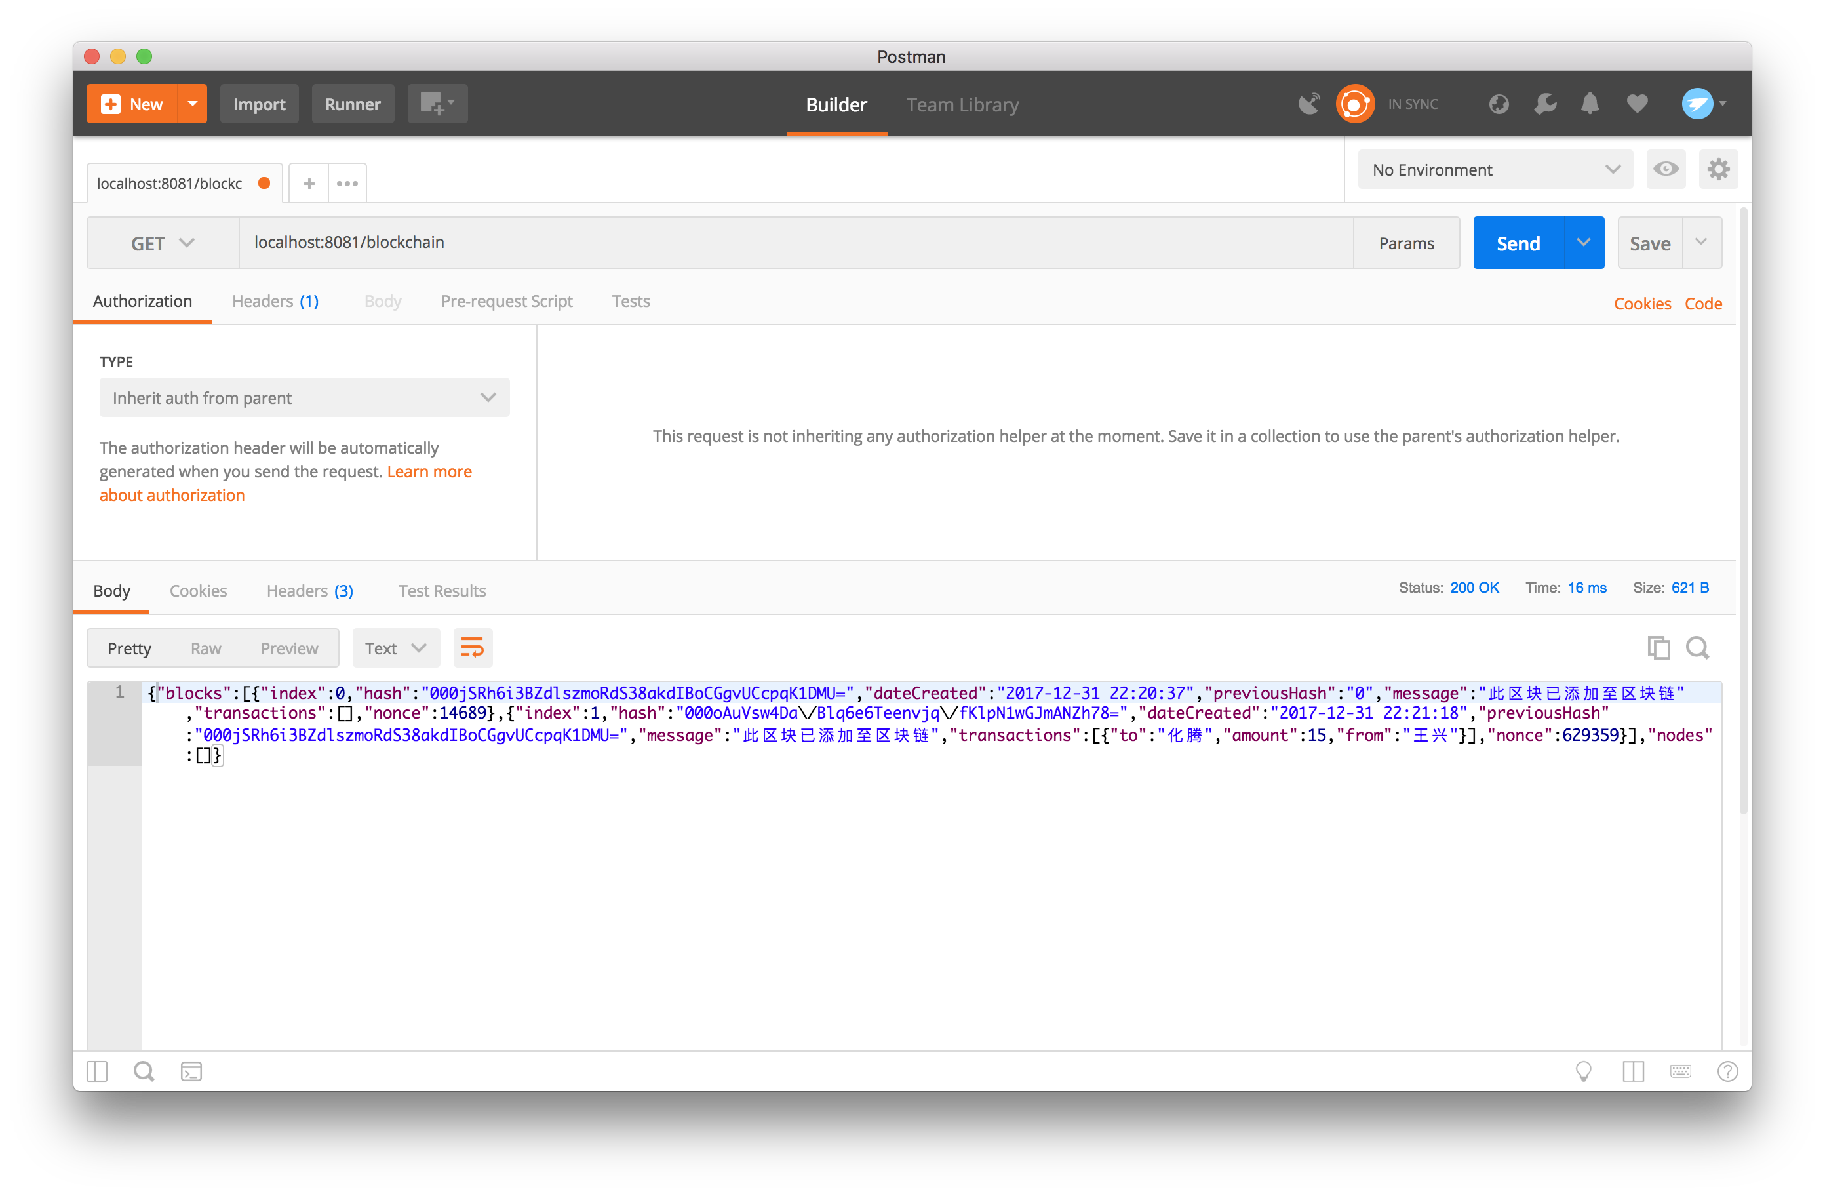
Task: Open keyboard shortcuts icon
Action: coord(1680,1071)
